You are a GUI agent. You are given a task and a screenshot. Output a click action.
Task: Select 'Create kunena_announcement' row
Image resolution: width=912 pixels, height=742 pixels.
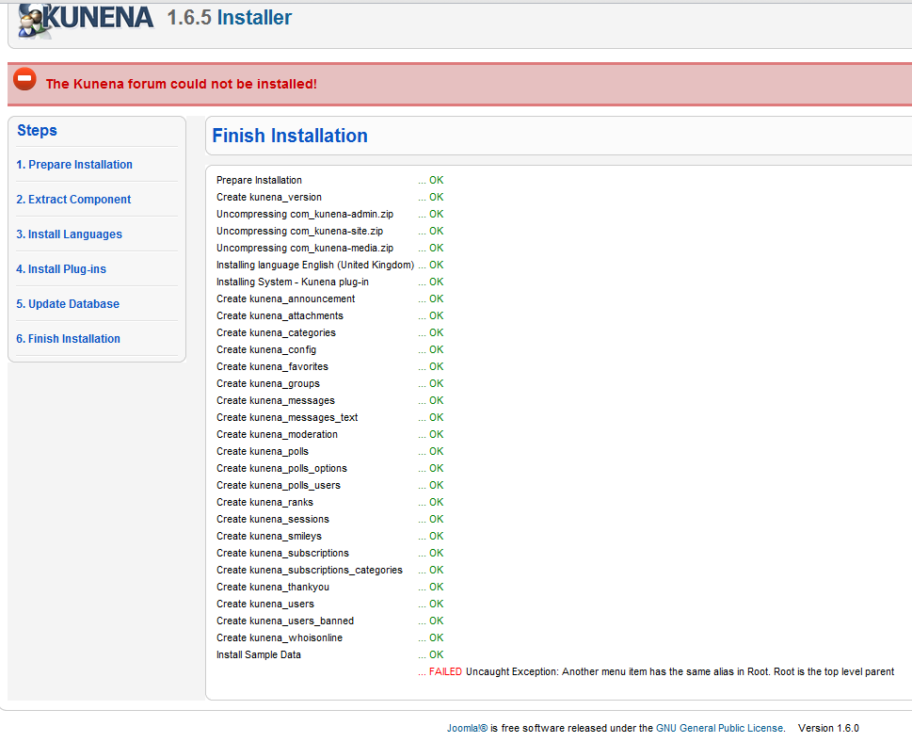tap(329, 298)
